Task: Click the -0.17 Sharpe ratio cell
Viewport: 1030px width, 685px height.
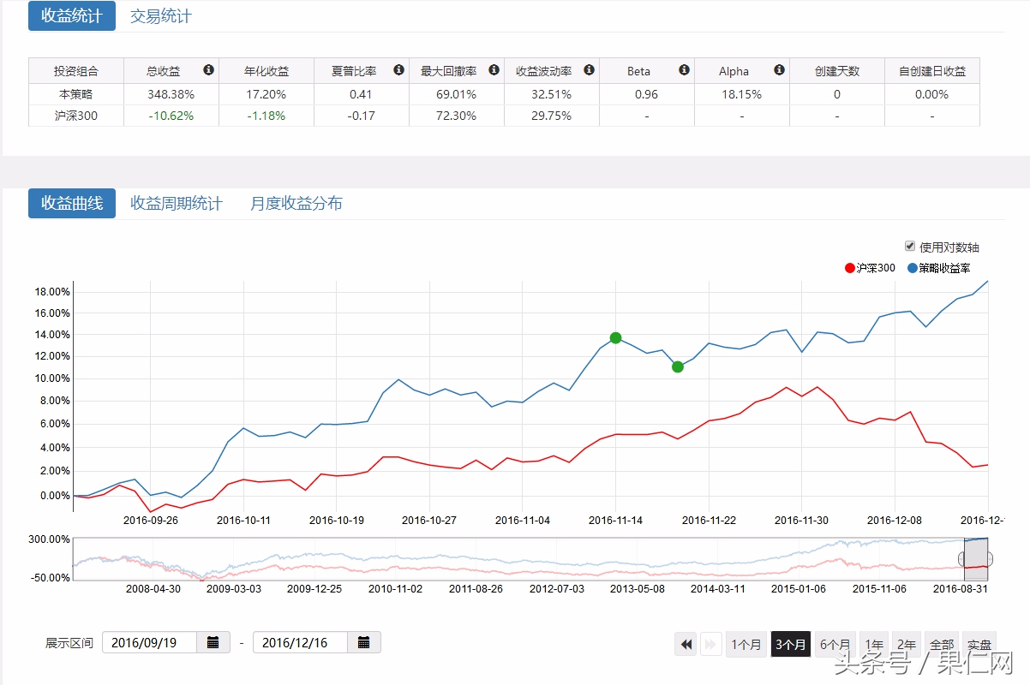Action: pos(361,116)
